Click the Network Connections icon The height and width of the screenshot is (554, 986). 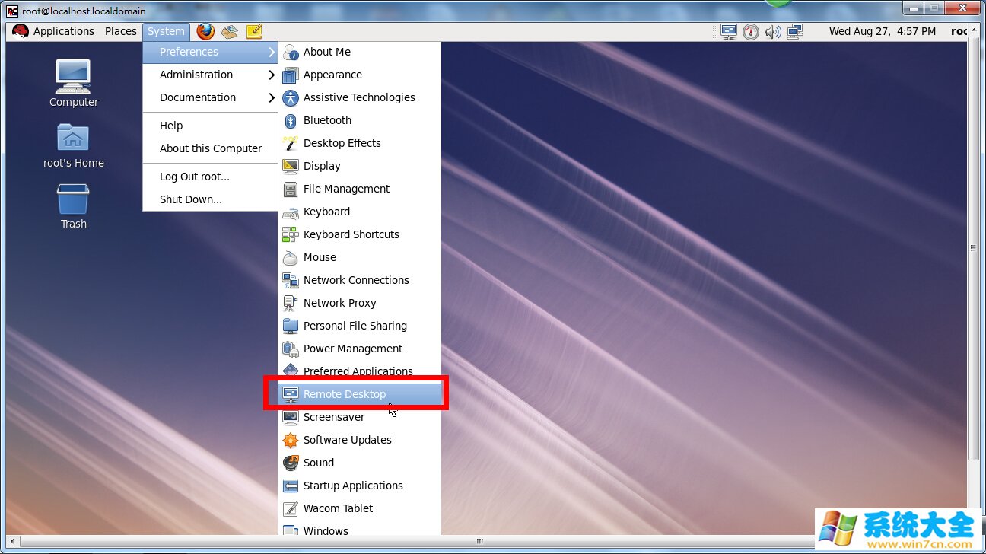coord(291,280)
